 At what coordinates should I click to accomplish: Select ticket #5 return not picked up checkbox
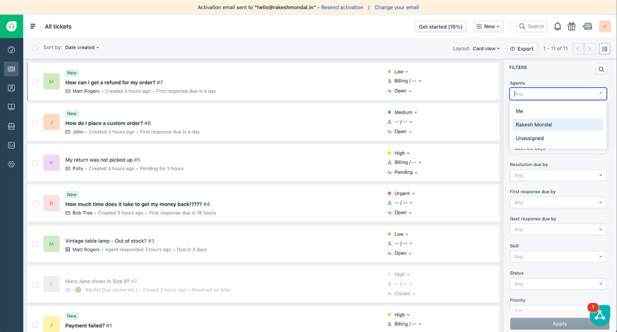click(x=35, y=162)
